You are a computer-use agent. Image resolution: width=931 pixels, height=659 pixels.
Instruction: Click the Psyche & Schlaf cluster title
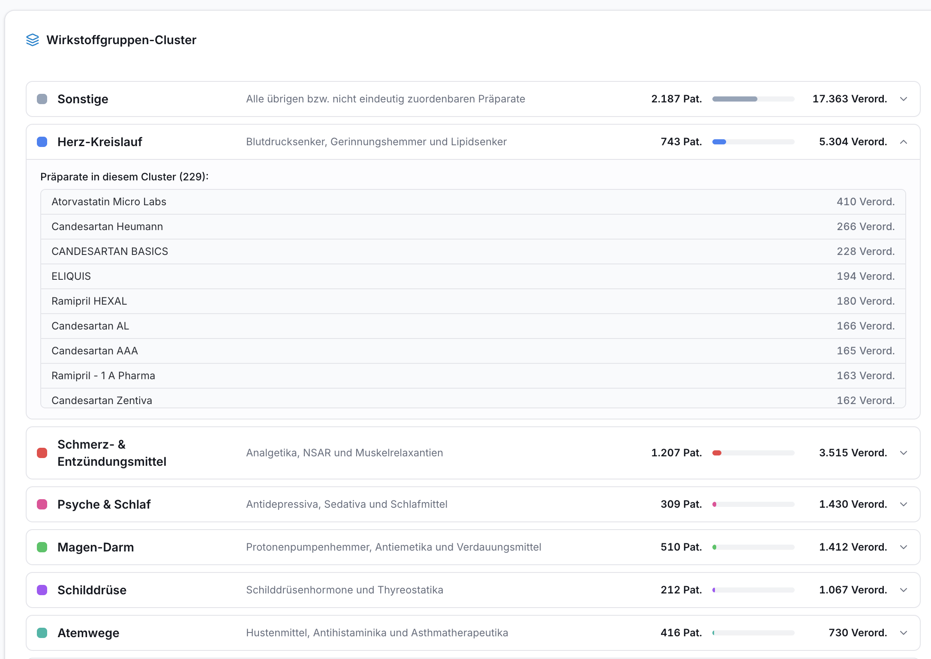tap(104, 504)
